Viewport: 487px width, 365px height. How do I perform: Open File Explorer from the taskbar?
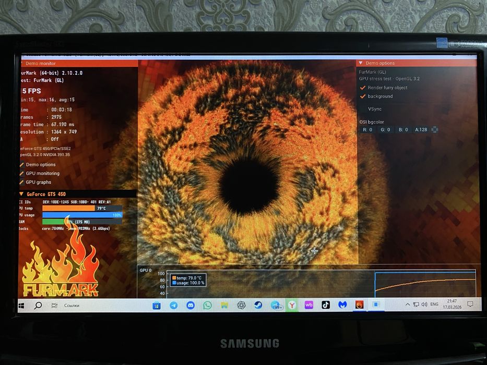(224, 306)
